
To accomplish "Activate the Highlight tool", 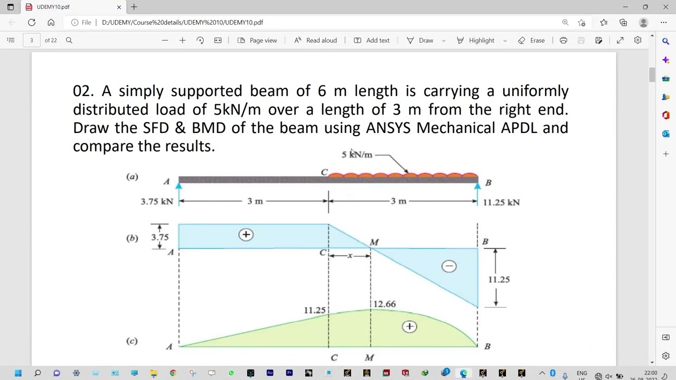I will tap(475, 40).
